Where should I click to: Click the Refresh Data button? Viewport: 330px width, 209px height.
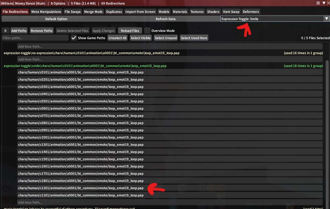tap(165, 19)
